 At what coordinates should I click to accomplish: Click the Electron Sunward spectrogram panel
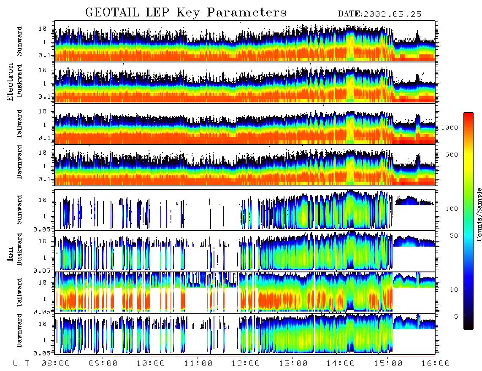pyautogui.click(x=245, y=41)
